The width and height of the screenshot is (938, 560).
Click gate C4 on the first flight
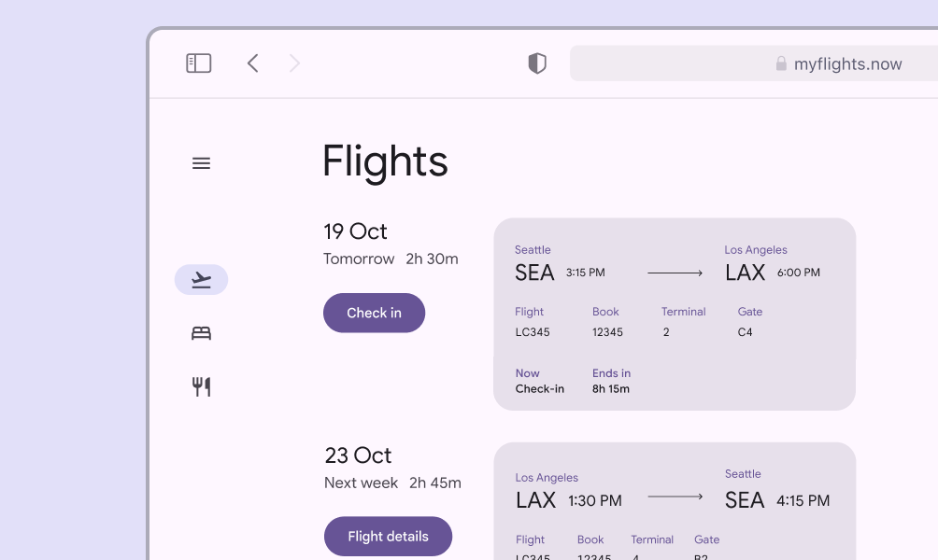point(745,332)
